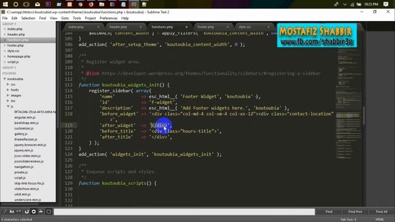Image resolution: width=395 pixels, height=222 pixels.
Task: Close header.php in sidebar open files
Action: 4,35
